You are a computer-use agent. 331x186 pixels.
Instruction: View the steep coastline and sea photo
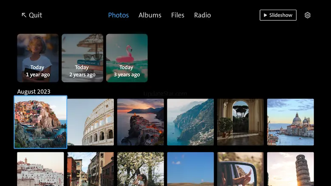pos(190,122)
